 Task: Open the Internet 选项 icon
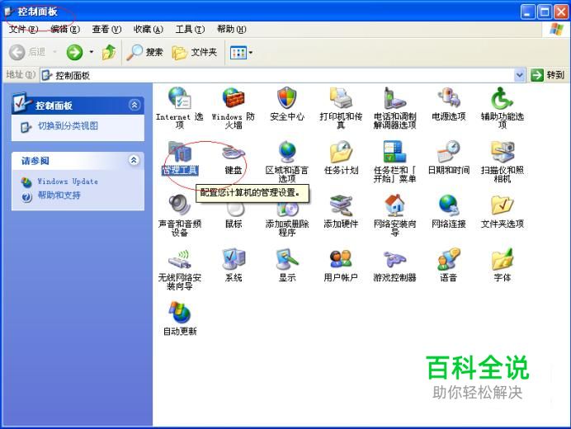pos(180,98)
